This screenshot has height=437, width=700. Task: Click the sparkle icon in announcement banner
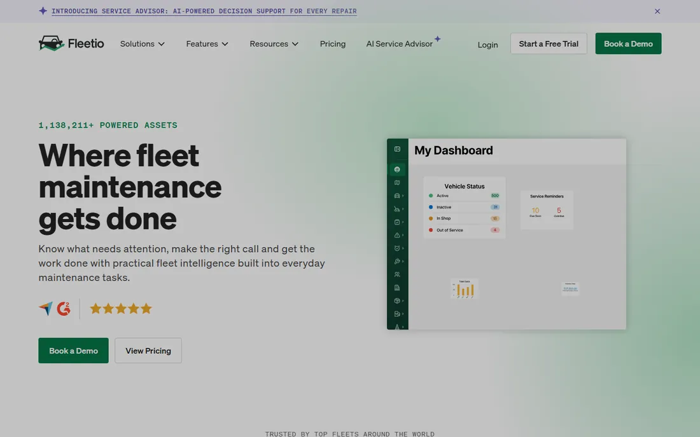(43, 11)
